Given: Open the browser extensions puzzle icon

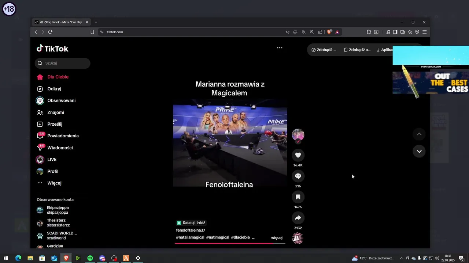Looking at the screenshot, I should 369,32.
